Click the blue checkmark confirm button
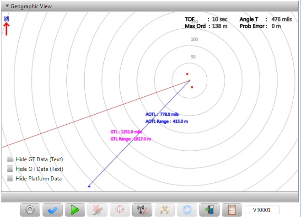This screenshot has width=301, height=217. (53, 210)
